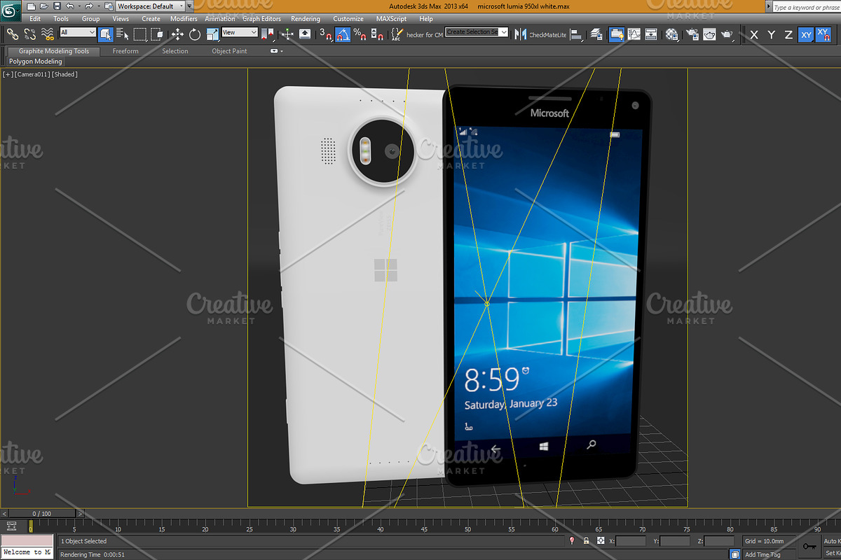841x560 pixels.
Task: Open the Material Editor
Action: coord(671,34)
